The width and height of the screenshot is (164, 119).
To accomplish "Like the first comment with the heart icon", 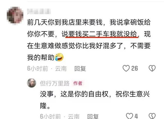I will coord(126,68).
